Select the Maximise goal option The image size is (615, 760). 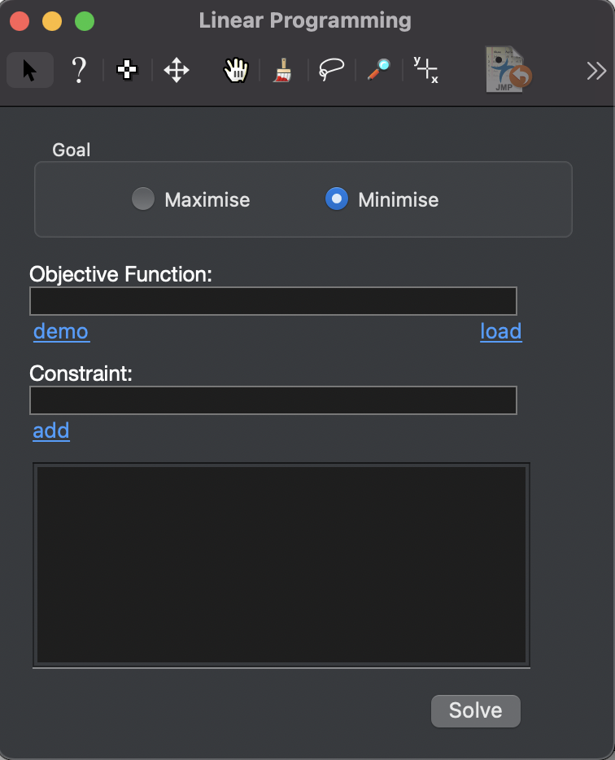point(142,199)
